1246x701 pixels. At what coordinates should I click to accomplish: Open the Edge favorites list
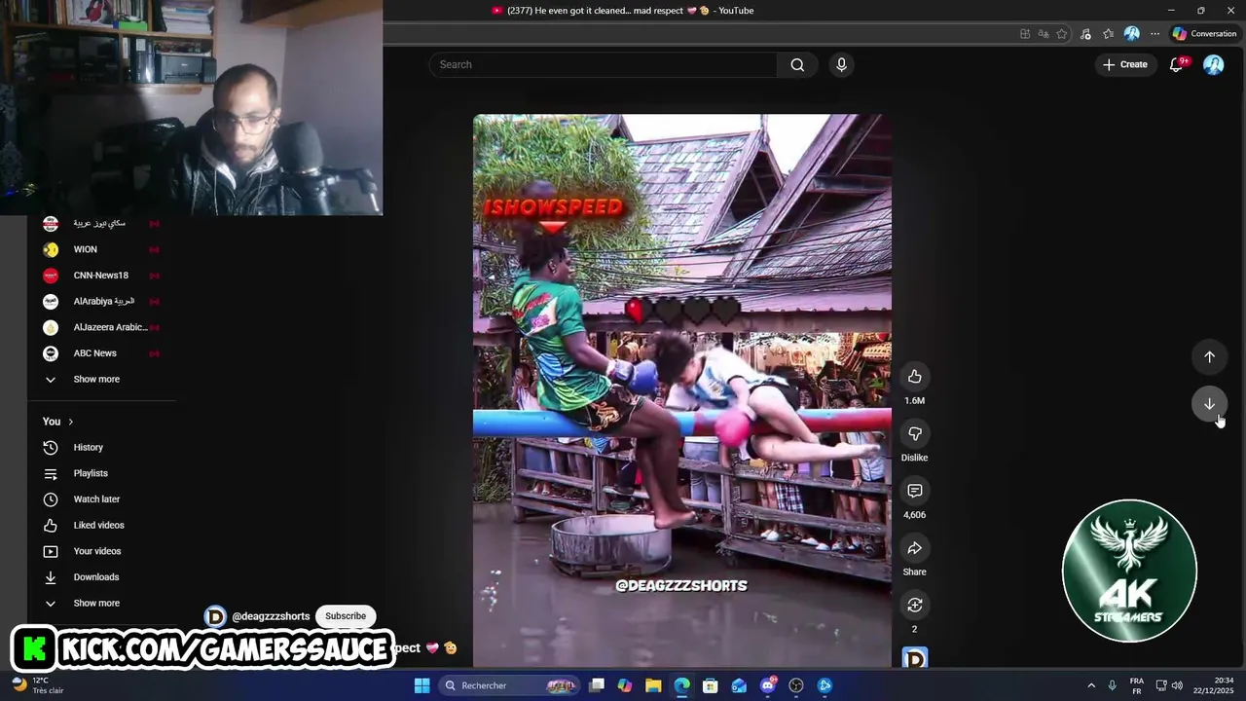pos(1108,33)
